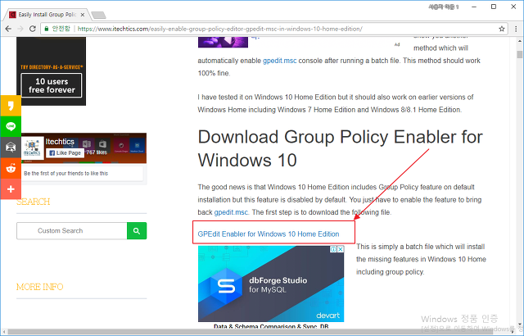The width and height of the screenshot is (524, 336).
Task: Open the gpedit.msc link after 'back'
Action: (231, 212)
